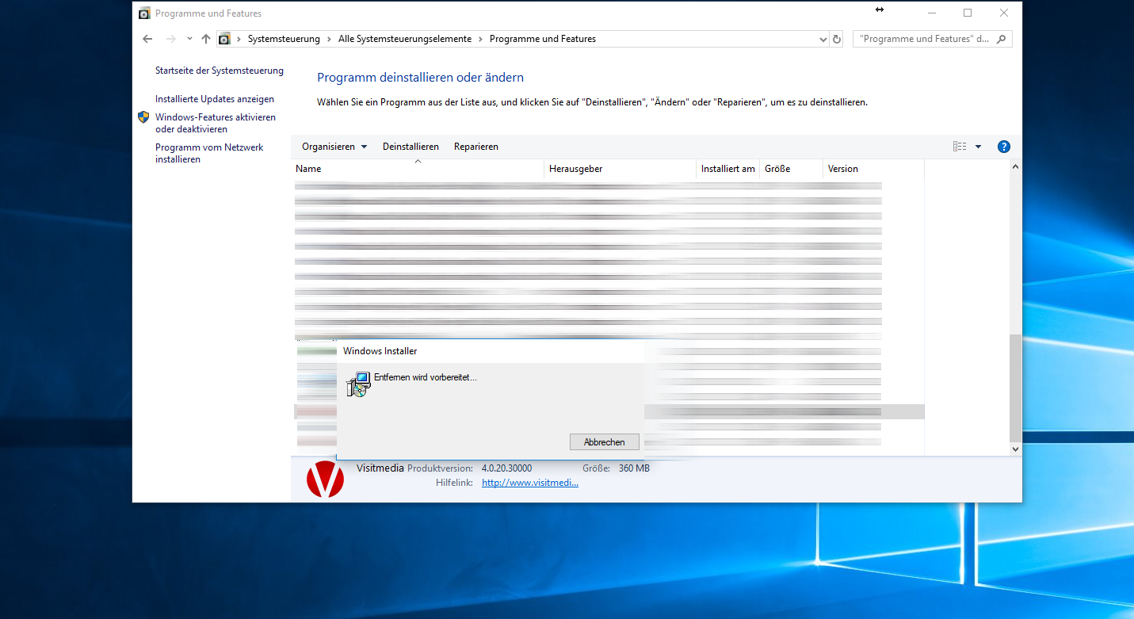This screenshot has width=1134, height=619.
Task: Click Reparieren in the toolbar
Action: (475, 147)
